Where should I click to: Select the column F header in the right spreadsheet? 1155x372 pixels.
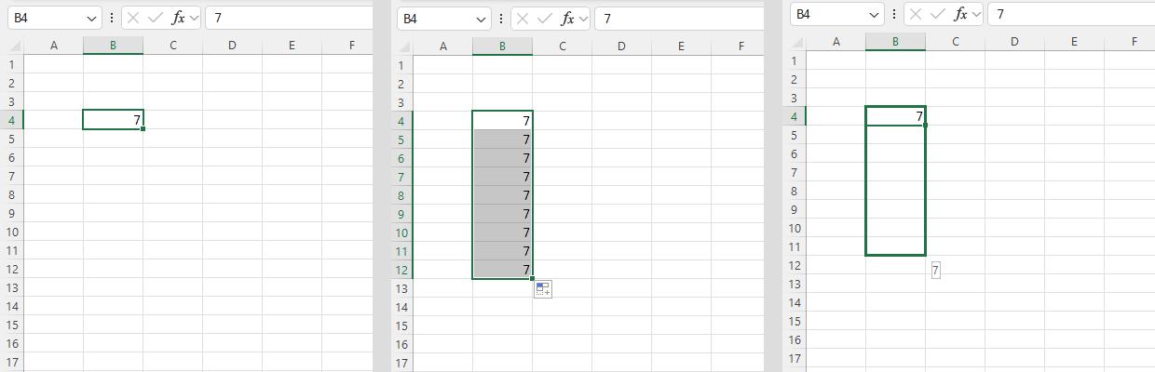click(x=1134, y=41)
